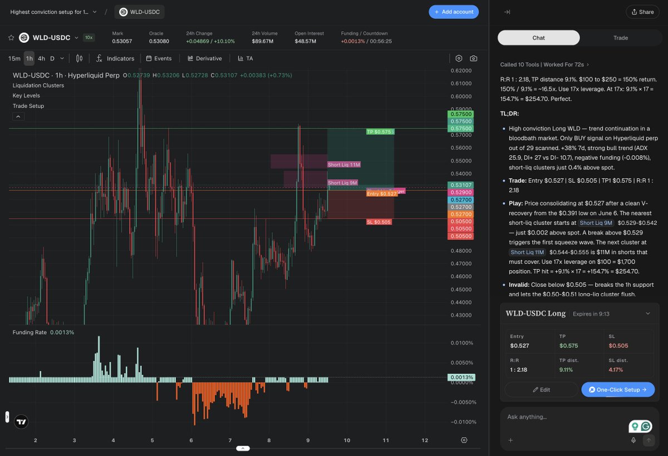668x456 pixels.
Task: Click the Mark price value 0.53057
Action: [x=122, y=41]
